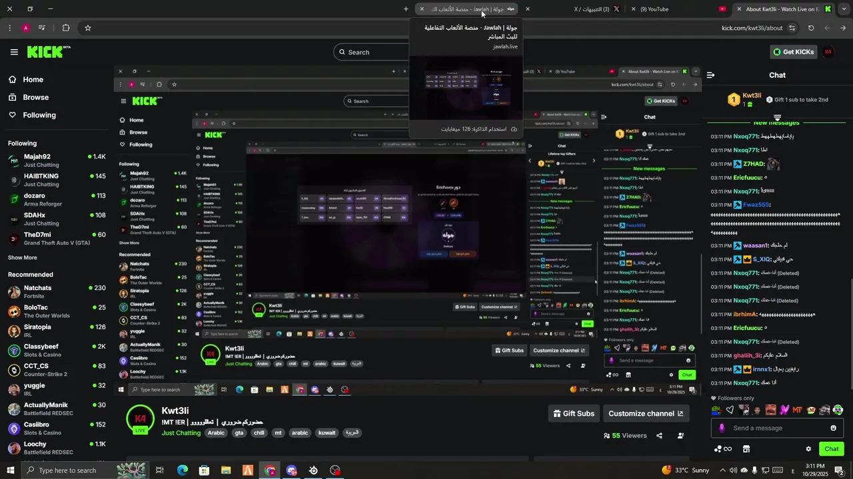Open Customize channel link

click(x=646, y=413)
